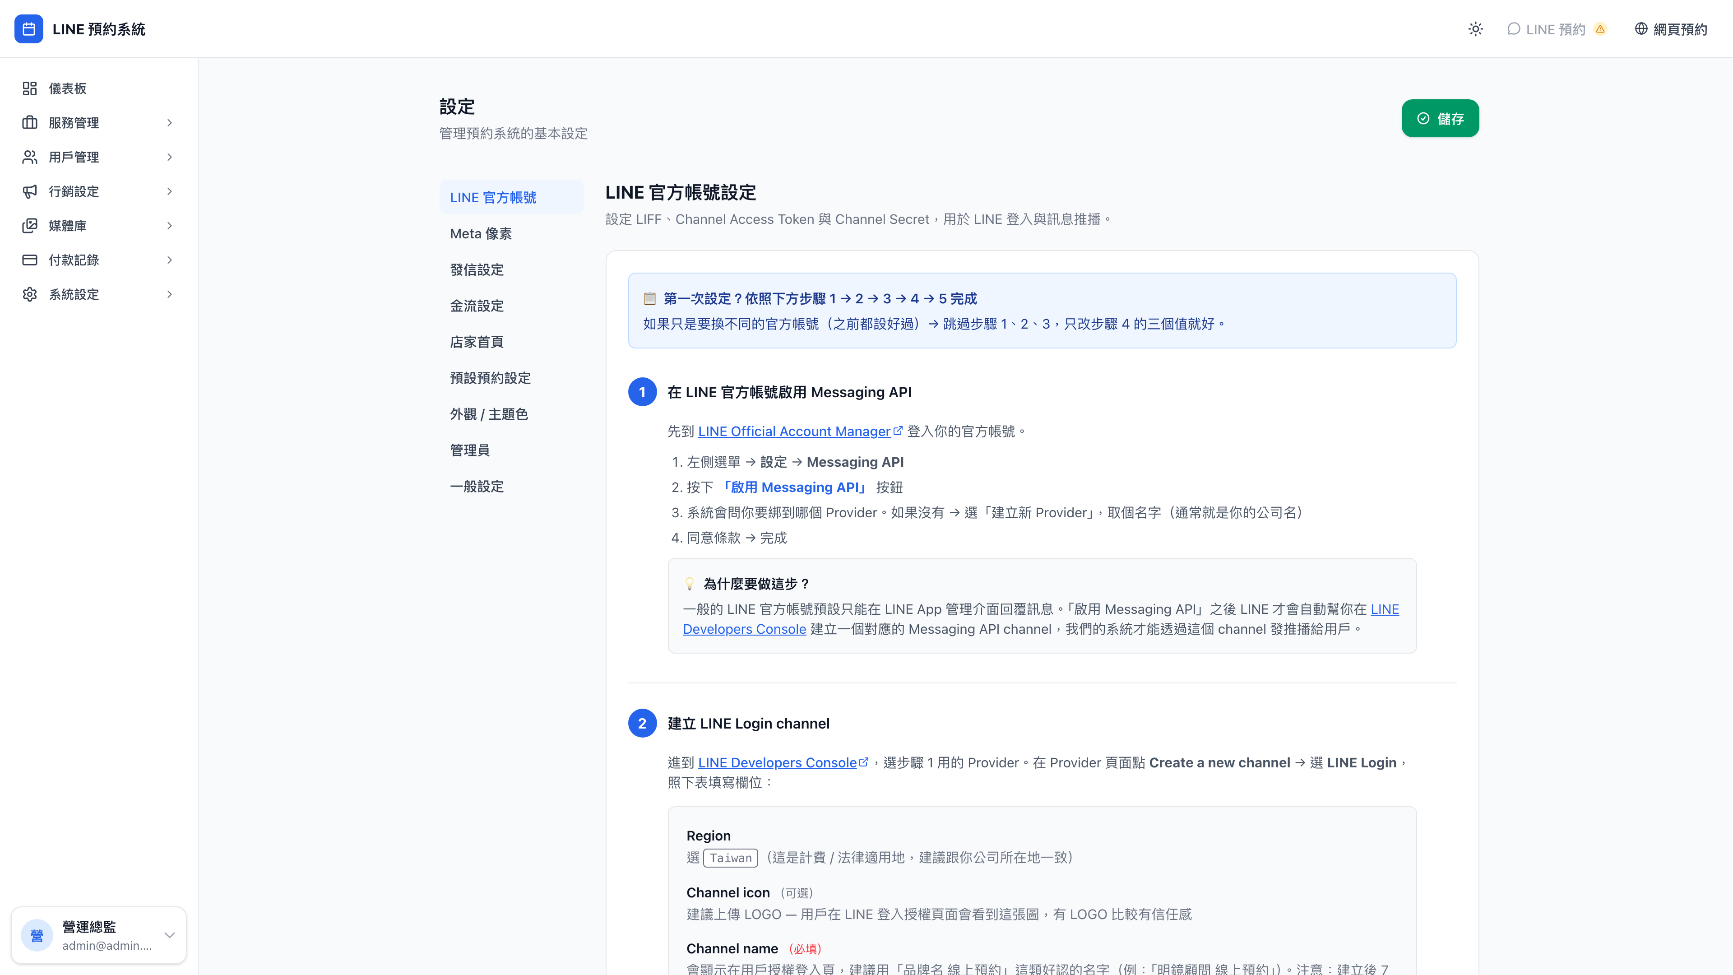
Task: Click the LINE 預約系統 calendar logo icon
Action: pyautogui.click(x=29, y=29)
